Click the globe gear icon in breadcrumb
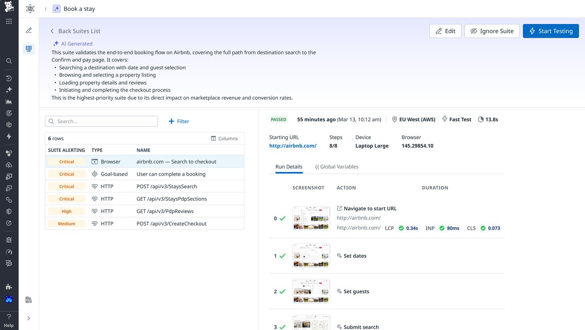The height and width of the screenshot is (330, 585). pos(30,8)
